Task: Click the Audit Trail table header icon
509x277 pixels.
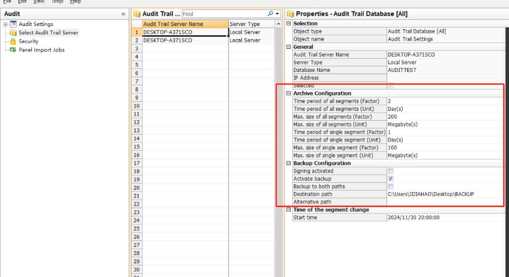Action: coord(136,14)
